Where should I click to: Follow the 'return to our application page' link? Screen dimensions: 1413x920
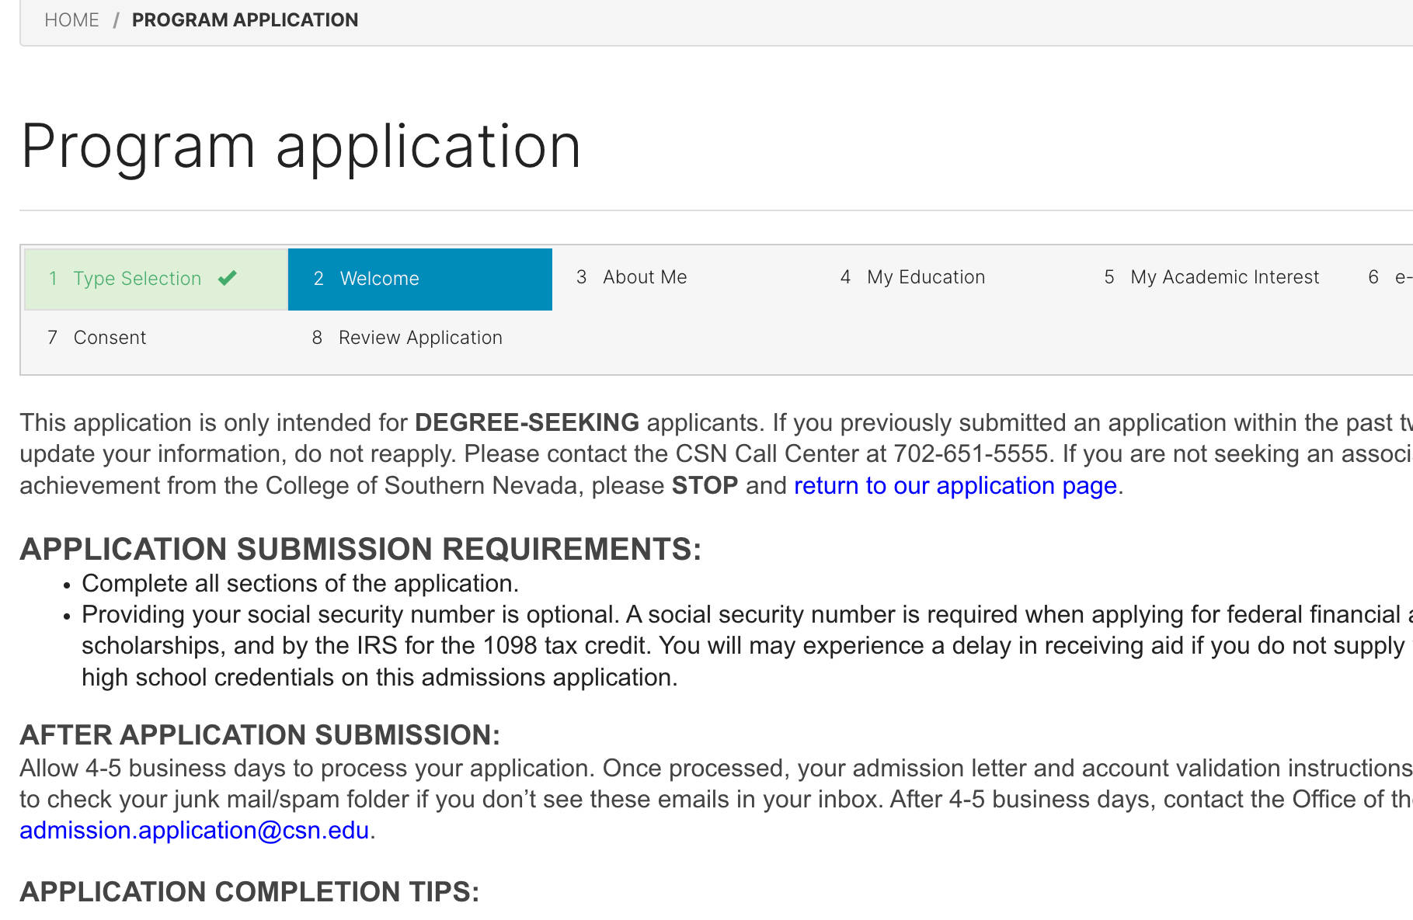955,486
